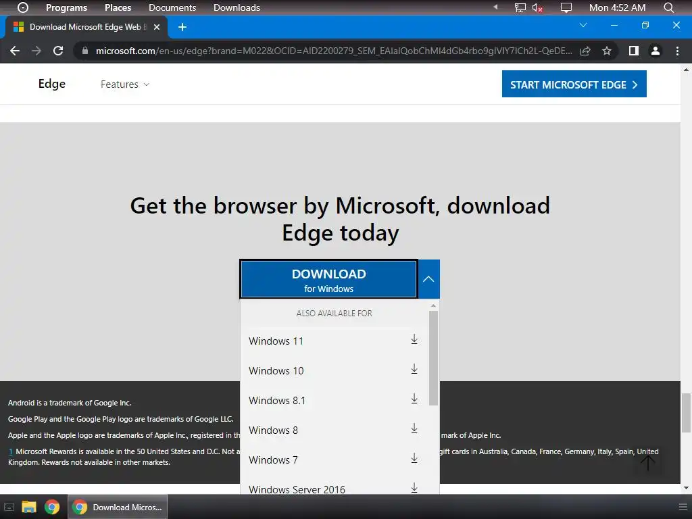Select Windows 10 in the download list
The width and height of the screenshot is (692, 519).
click(334, 371)
